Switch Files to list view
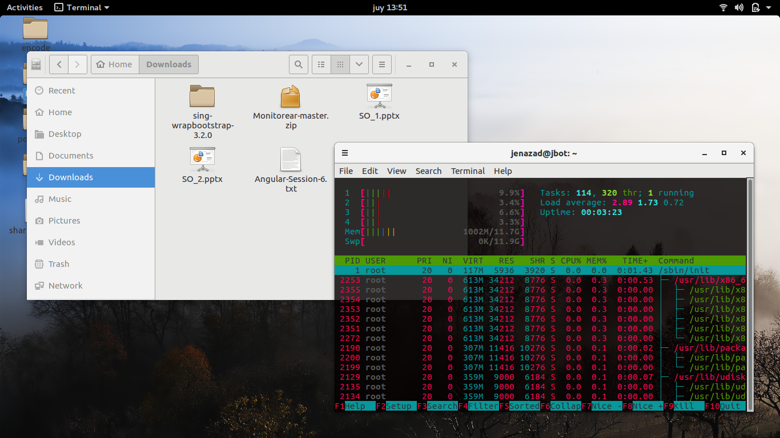Screen dimensions: 780x438 [321, 64]
